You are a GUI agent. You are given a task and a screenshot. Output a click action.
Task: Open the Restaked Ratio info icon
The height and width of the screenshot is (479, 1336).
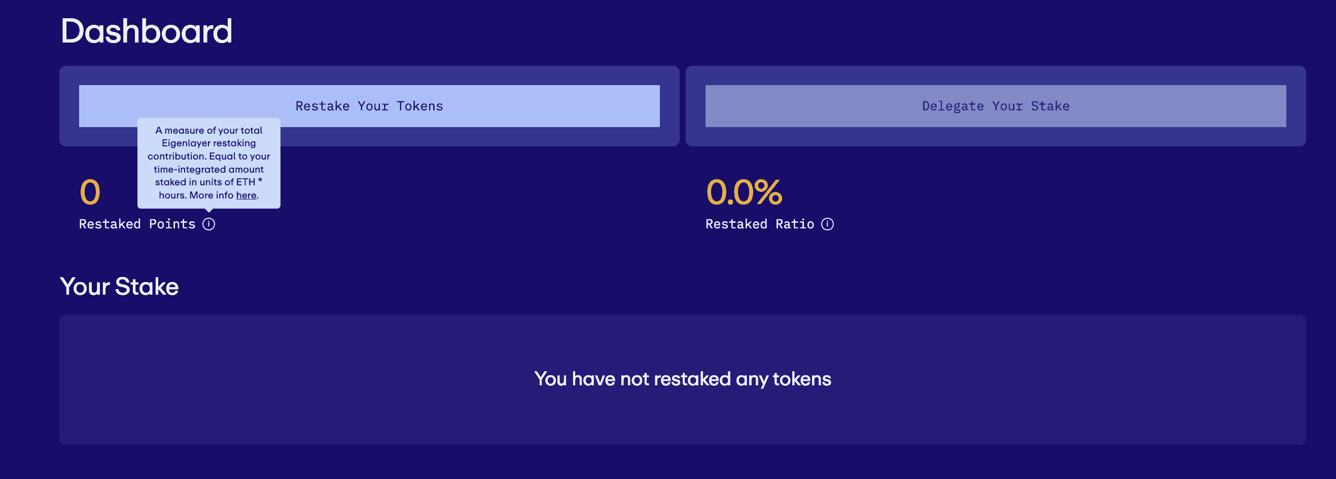click(x=827, y=224)
